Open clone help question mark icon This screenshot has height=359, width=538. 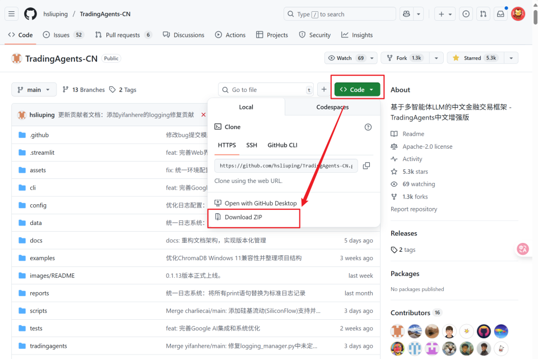tap(368, 127)
